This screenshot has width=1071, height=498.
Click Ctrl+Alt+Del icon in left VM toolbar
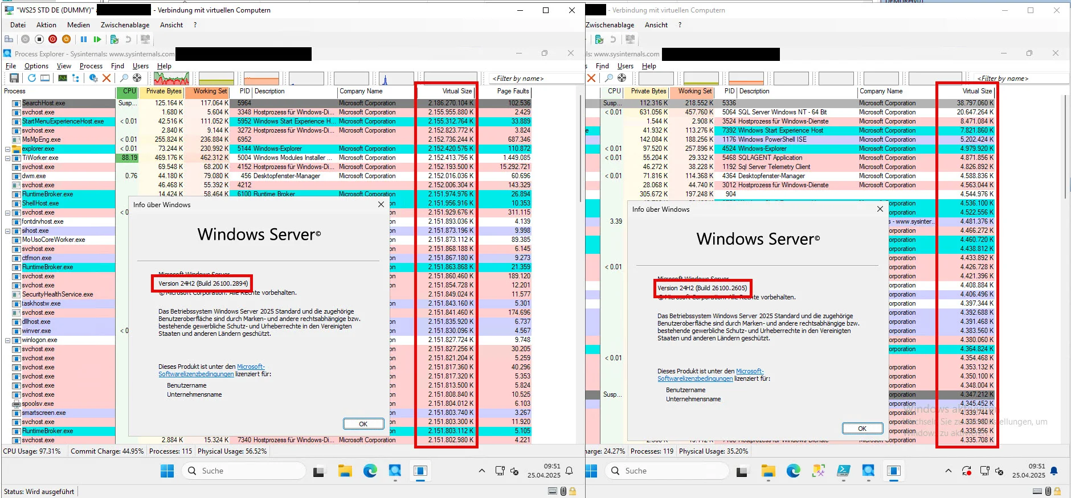tap(9, 39)
